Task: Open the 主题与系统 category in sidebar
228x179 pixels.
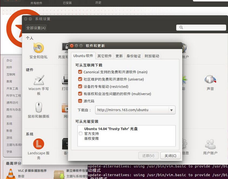Action: pos(14,145)
